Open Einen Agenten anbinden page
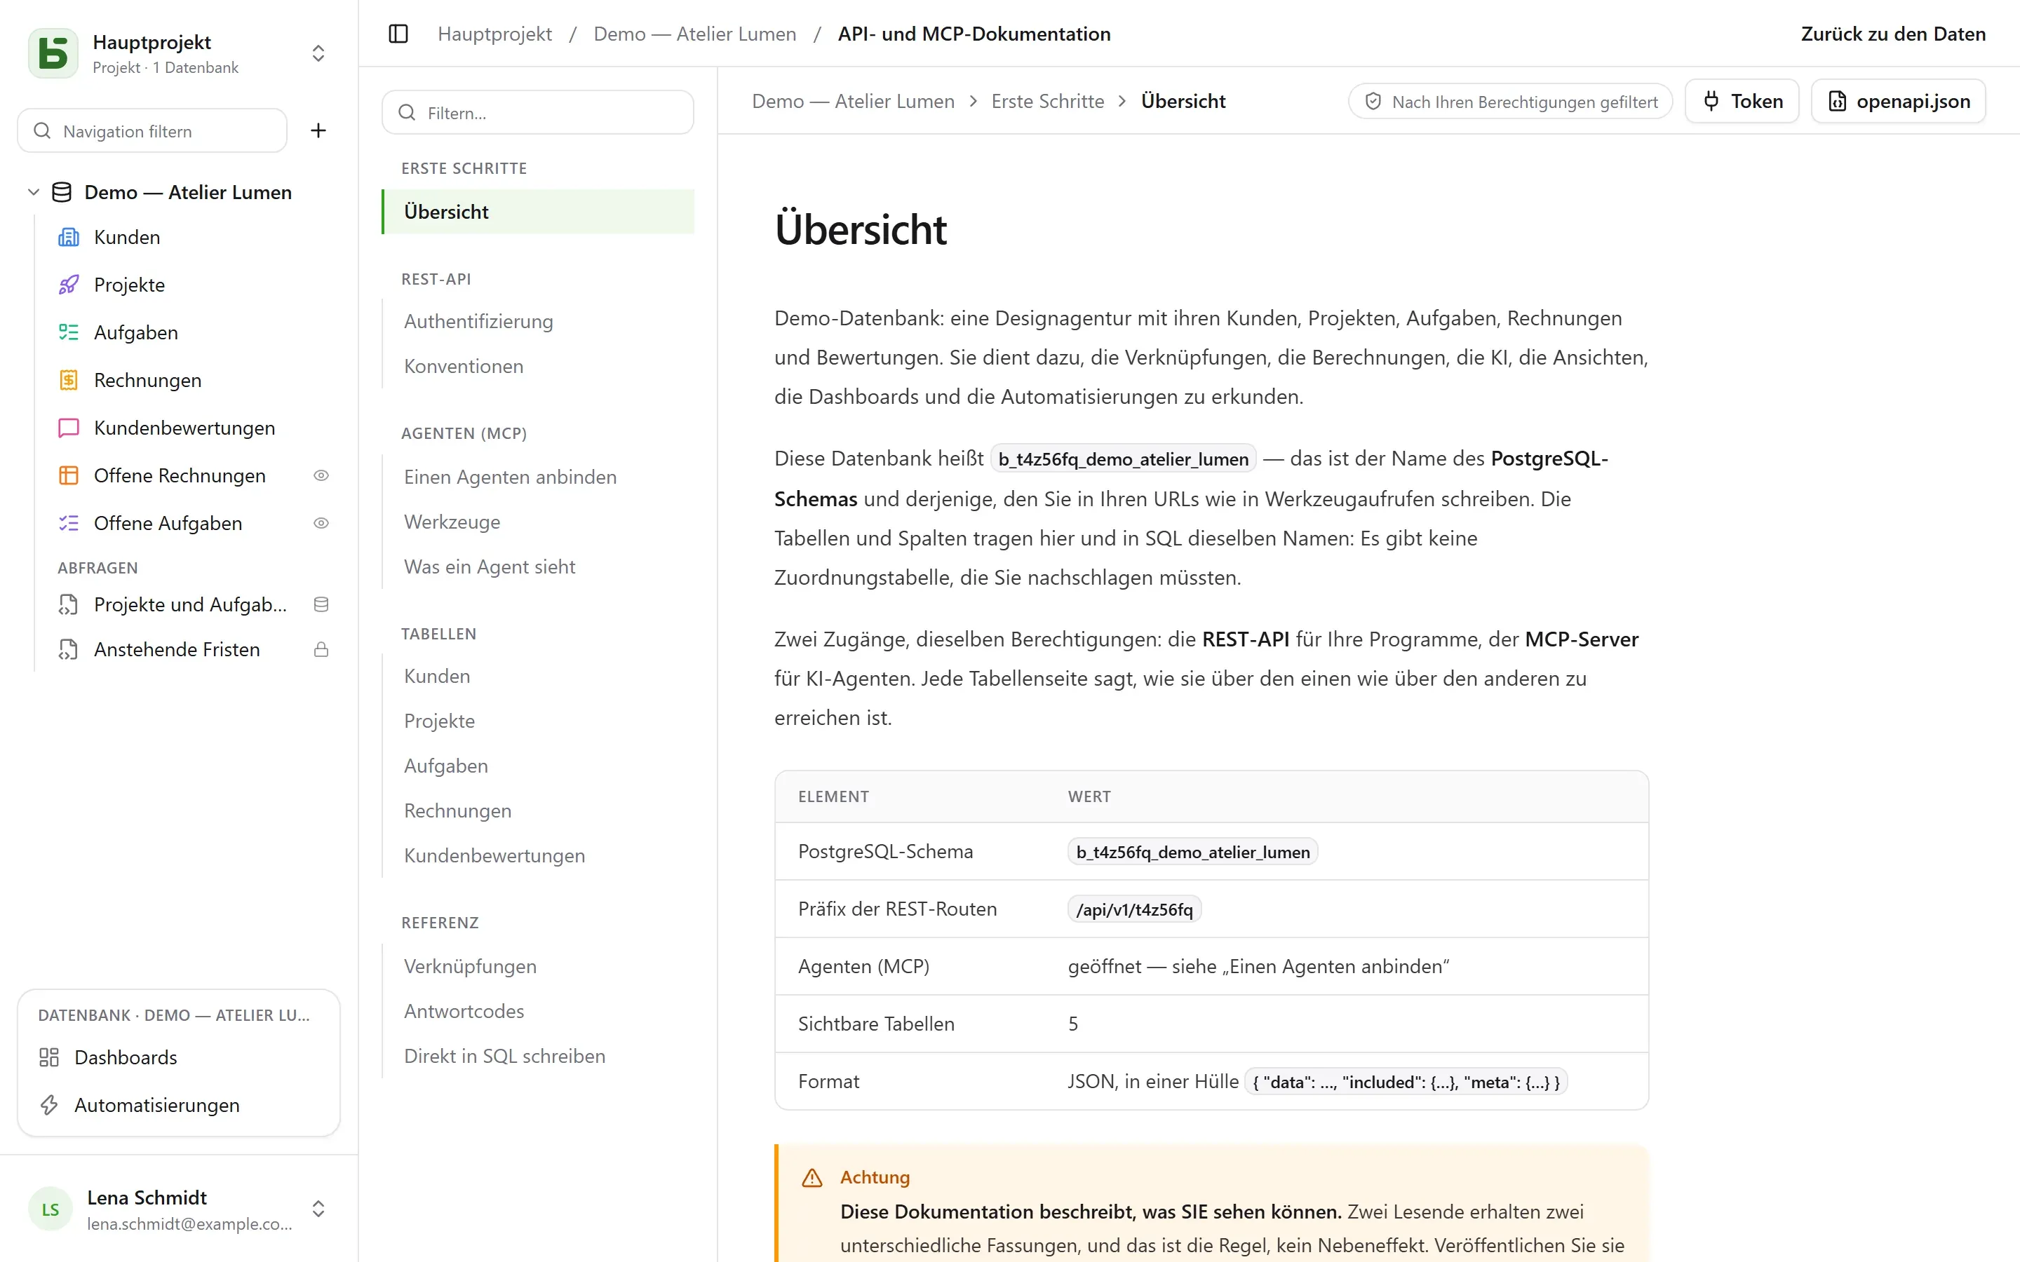This screenshot has width=2020, height=1262. pyautogui.click(x=511, y=477)
